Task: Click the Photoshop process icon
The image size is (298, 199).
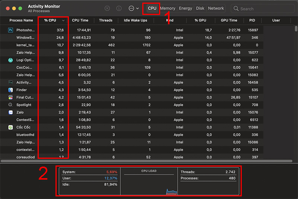Action: (x=10, y=30)
